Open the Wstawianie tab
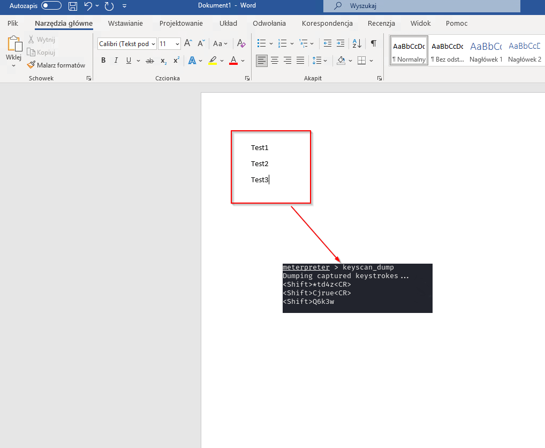The image size is (545, 448). [125, 23]
